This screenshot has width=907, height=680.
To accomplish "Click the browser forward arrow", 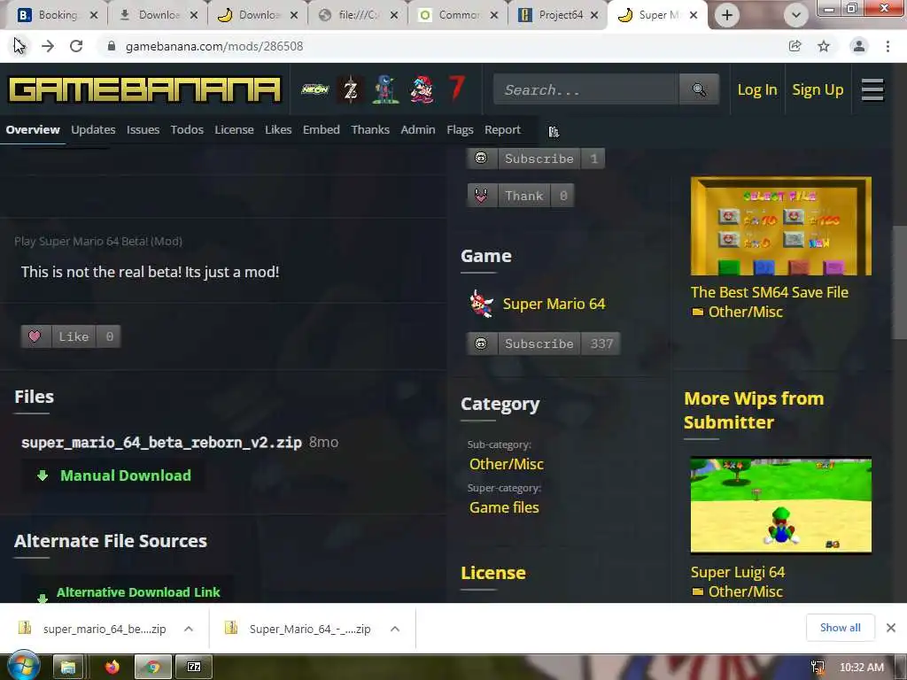I will coord(48,46).
